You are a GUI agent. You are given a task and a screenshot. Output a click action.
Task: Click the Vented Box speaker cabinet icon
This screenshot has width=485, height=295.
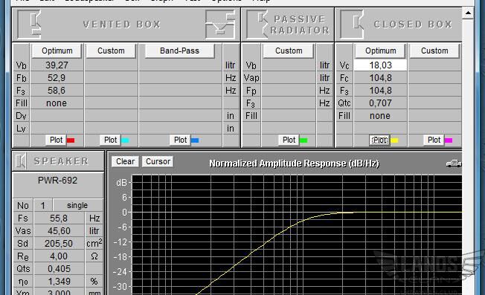(x=30, y=25)
